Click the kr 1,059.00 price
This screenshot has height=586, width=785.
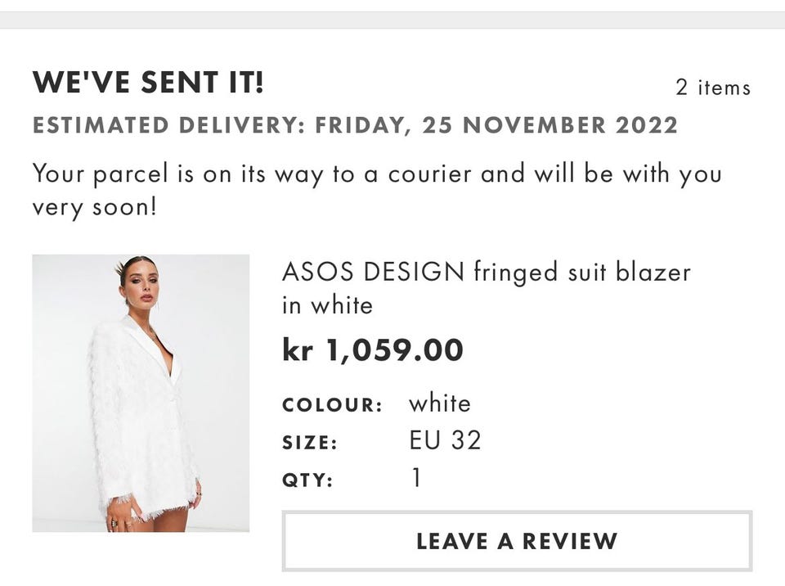(x=372, y=350)
